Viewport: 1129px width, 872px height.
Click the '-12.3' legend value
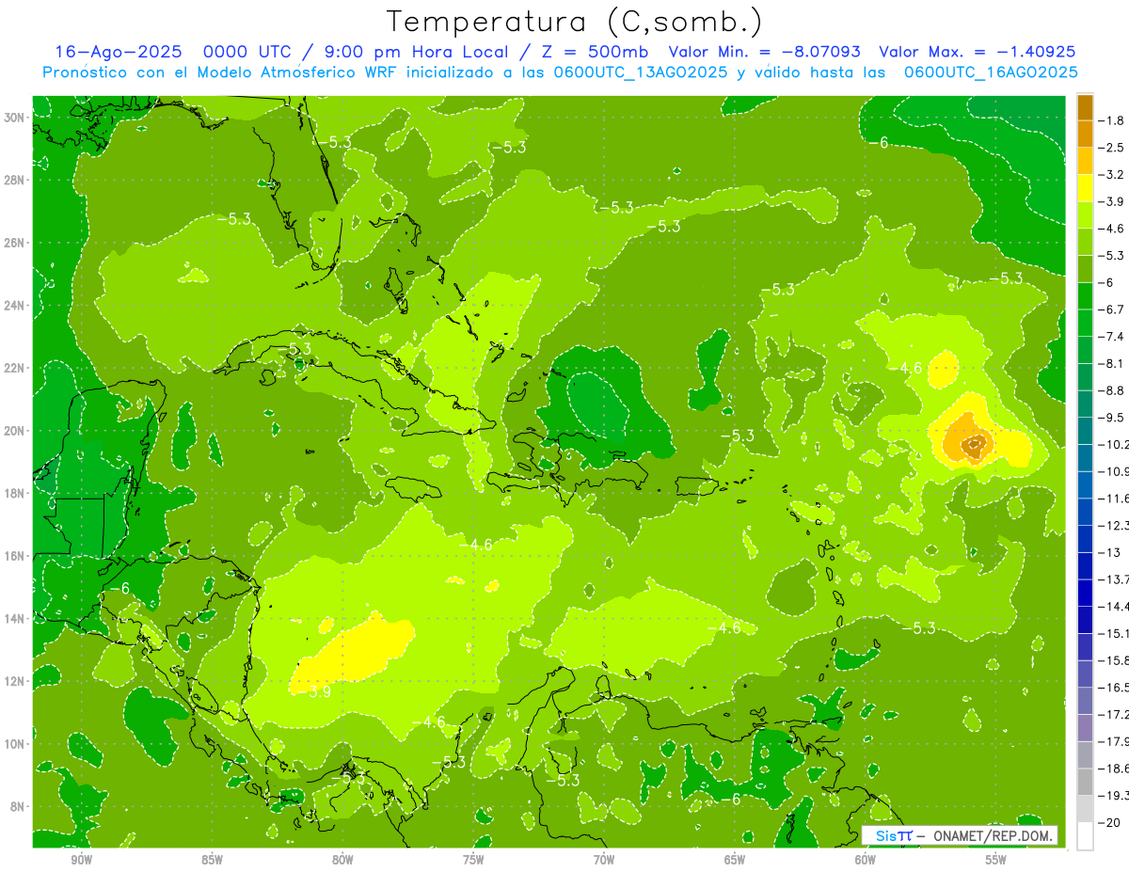[x=1113, y=525]
